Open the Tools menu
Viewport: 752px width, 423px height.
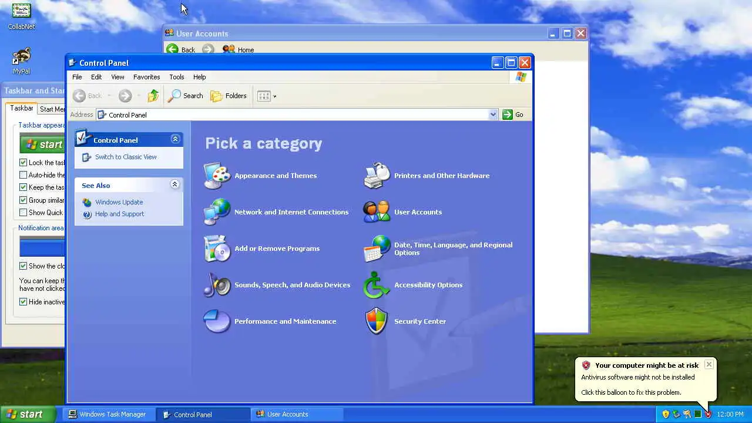177,77
